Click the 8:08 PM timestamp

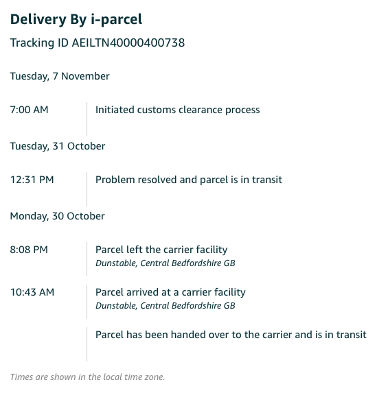point(29,250)
